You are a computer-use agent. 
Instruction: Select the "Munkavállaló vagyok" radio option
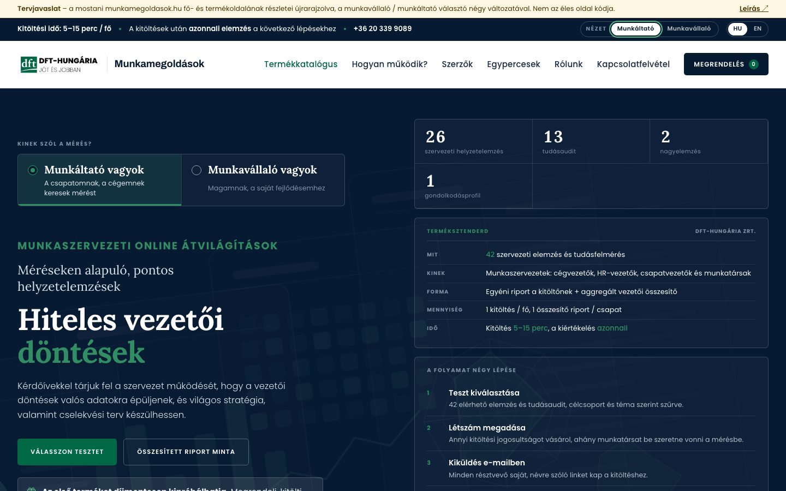coord(263,180)
